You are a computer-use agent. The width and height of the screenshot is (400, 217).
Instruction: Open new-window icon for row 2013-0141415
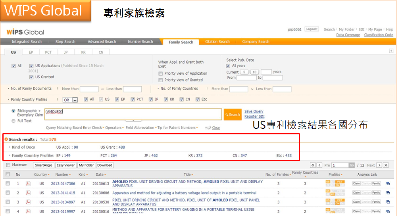(388, 193)
